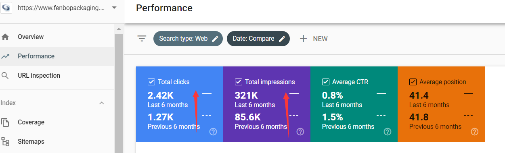Screen dimensions: 505x153
Task: Open help icon on Total clicks card
Action: point(213,132)
